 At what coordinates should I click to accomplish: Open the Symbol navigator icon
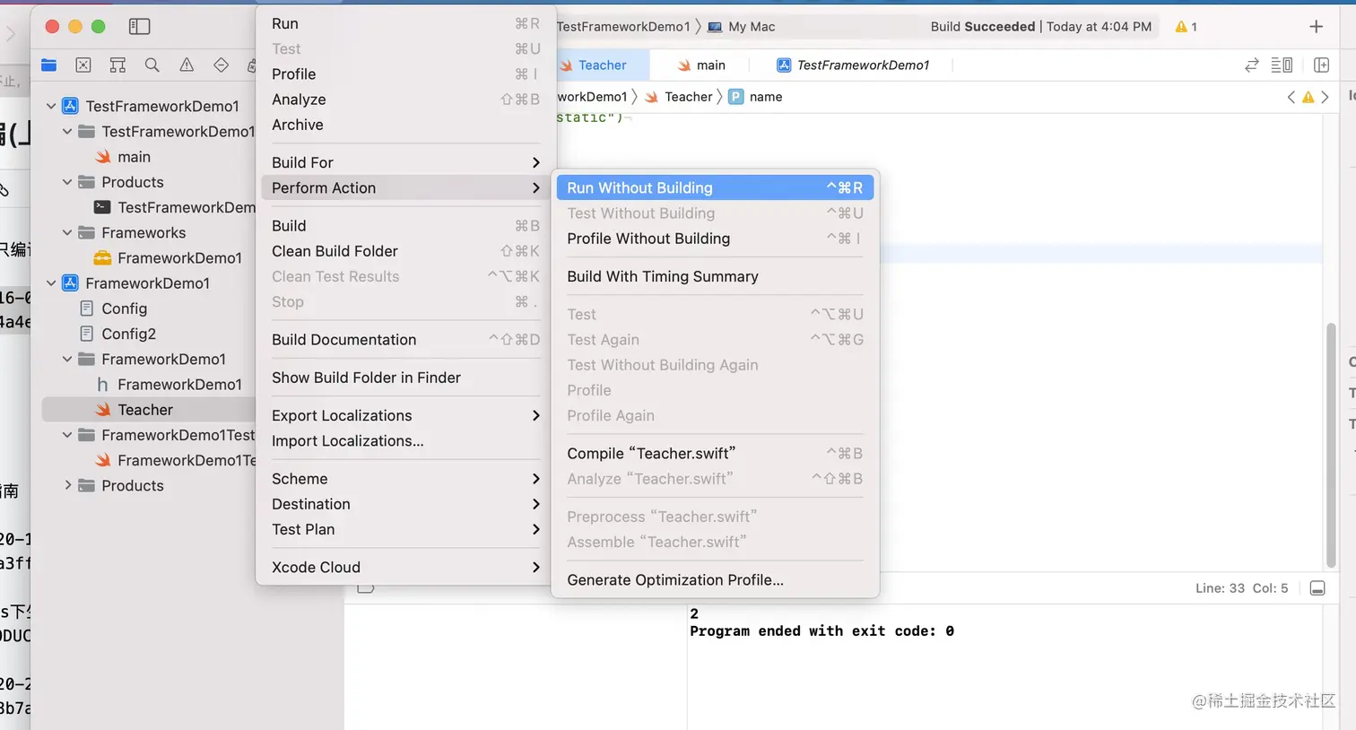tap(117, 65)
